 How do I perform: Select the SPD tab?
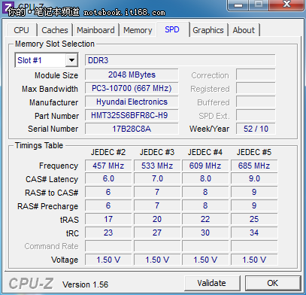172,29
